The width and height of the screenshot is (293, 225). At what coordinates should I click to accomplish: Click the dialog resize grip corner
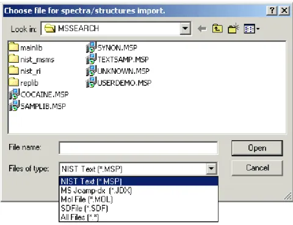pos(288,196)
